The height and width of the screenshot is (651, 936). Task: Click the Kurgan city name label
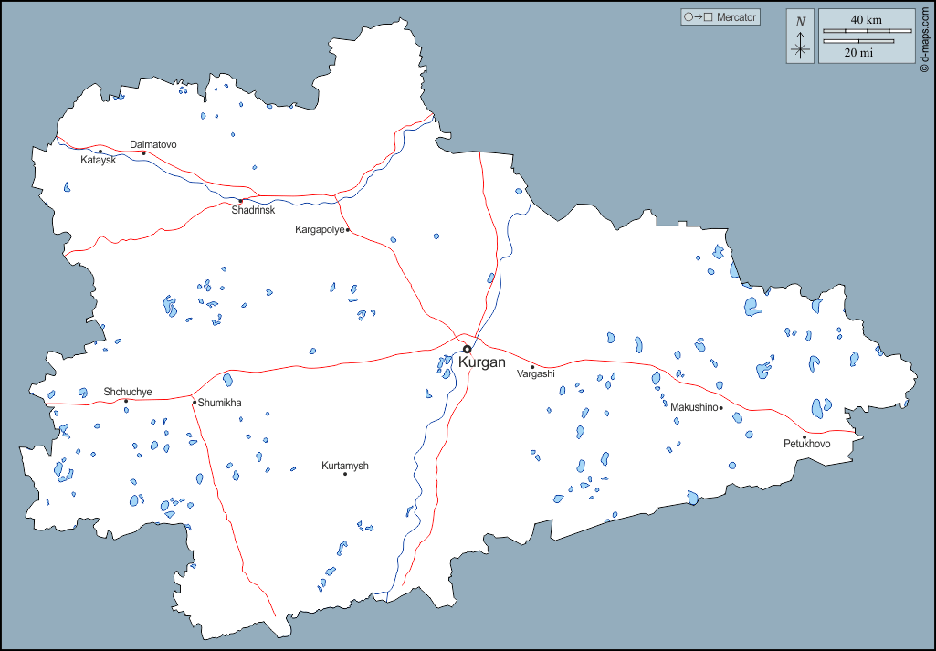(x=482, y=363)
